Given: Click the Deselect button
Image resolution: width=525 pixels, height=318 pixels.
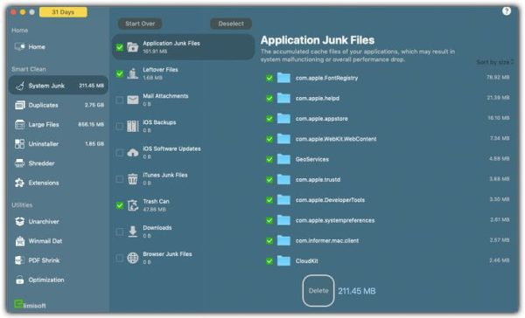Looking at the screenshot, I should (x=231, y=24).
